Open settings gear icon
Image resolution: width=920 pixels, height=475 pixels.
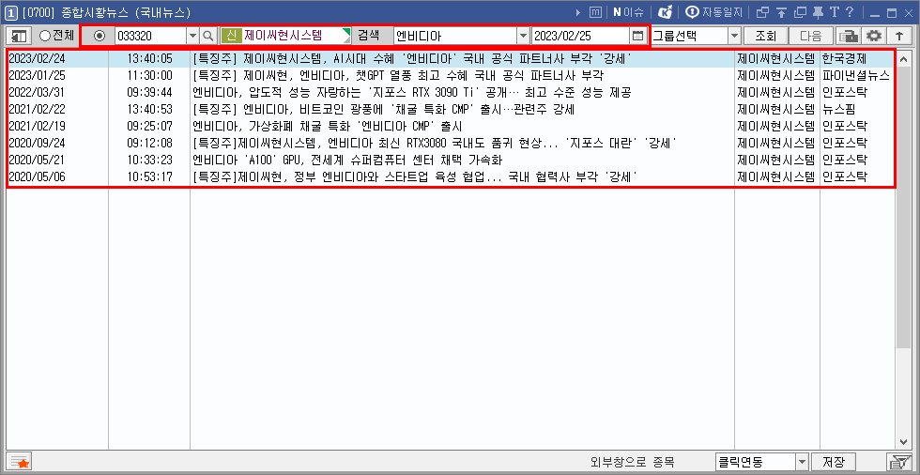pos(874,36)
